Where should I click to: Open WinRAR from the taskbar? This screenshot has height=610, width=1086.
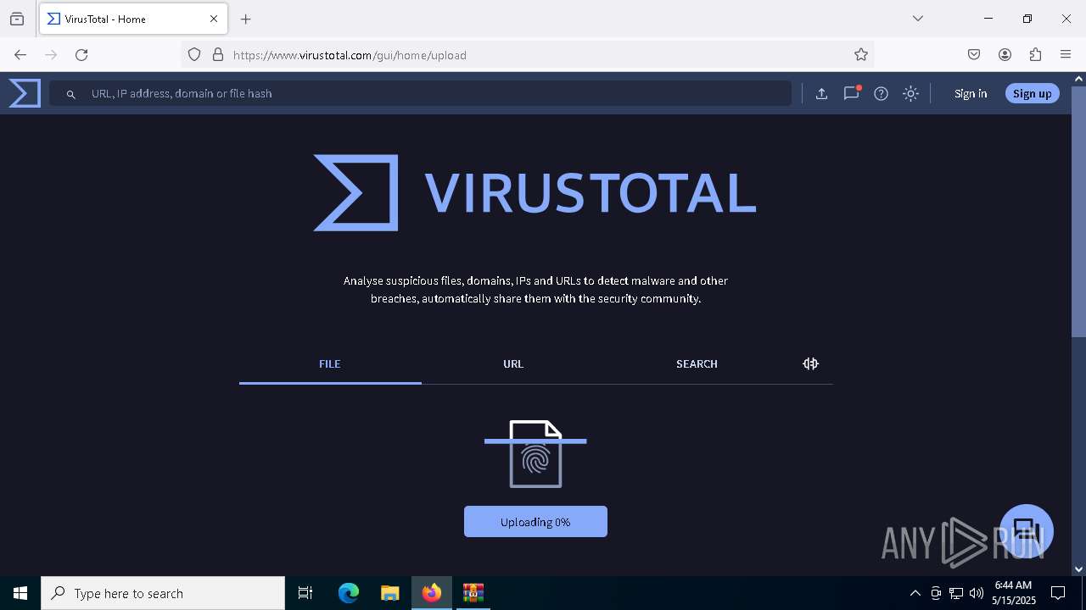(x=473, y=593)
